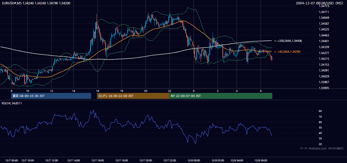Click hour marker 8 below price chart
Viewport: 347px width, 163px height.
12,91
